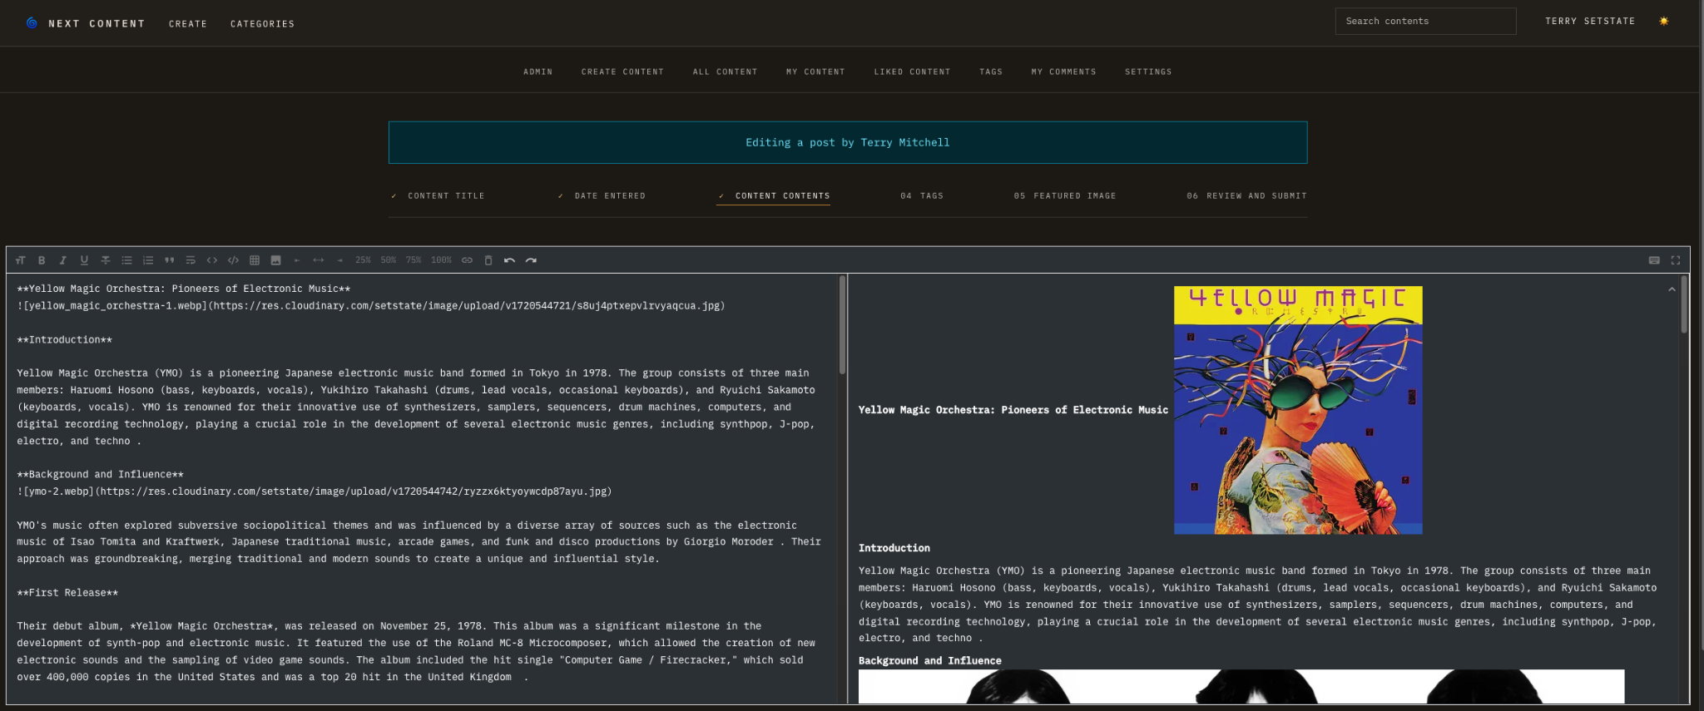Apply underline formatting in the editor toolbar
The image size is (1704, 711).
84,260
